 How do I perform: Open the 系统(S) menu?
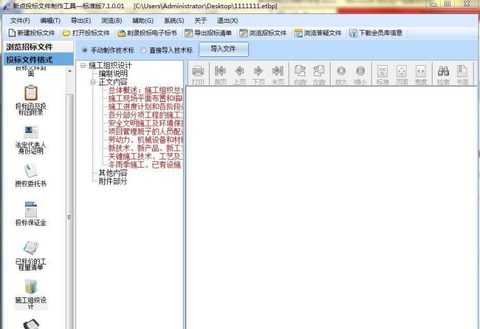tap(174, 20)
